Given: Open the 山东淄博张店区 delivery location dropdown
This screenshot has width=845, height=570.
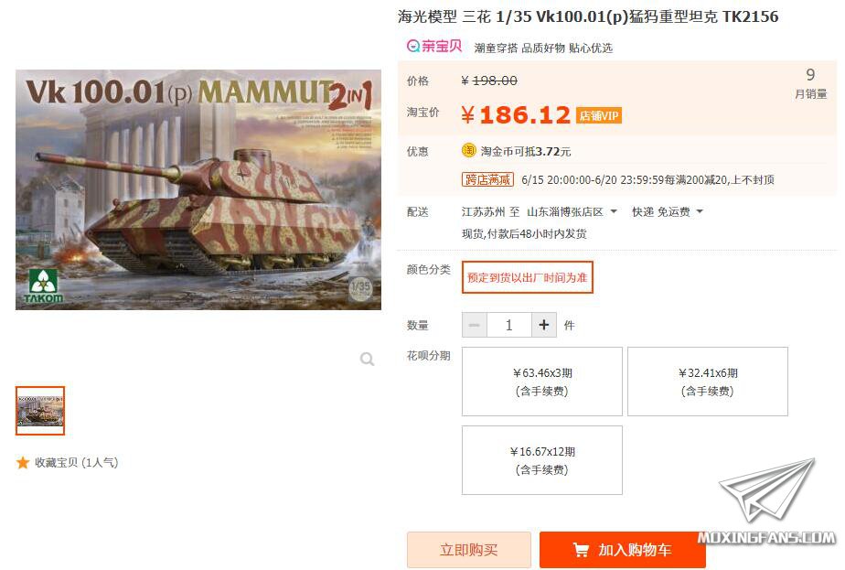Looking at the screenshot, I should [x=572, y=212].
